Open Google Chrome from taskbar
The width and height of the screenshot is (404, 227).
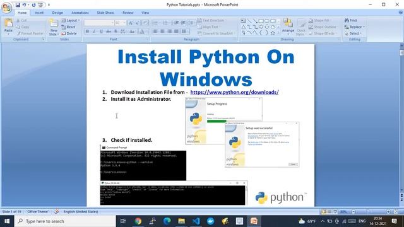pyautogui.click(x=138, y=221)
